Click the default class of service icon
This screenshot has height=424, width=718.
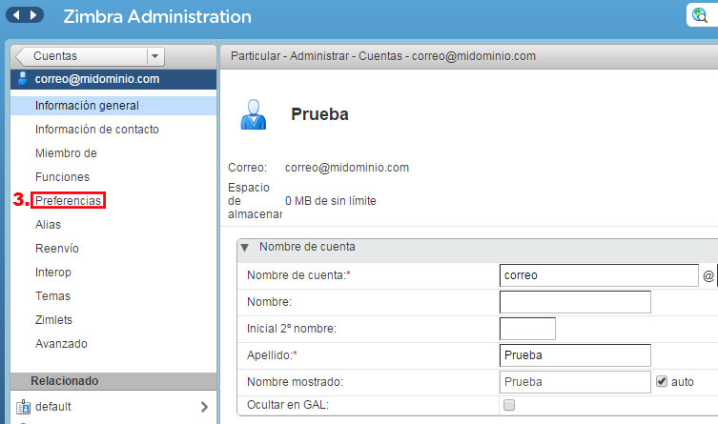(23, 407)
